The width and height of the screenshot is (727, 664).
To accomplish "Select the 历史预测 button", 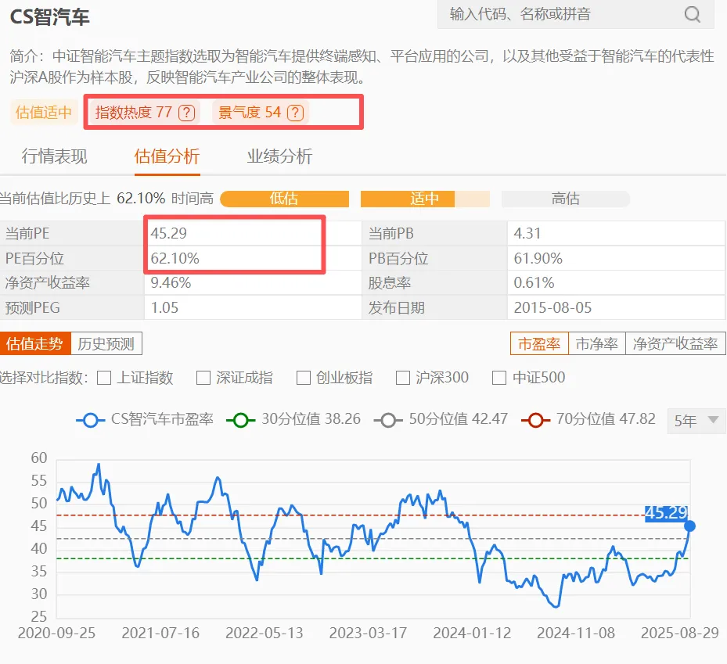I will 106,343.
